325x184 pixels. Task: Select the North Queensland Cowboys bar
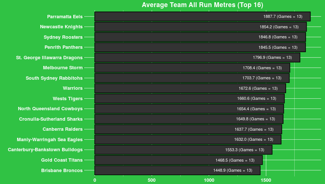click(x=189, y=109)
